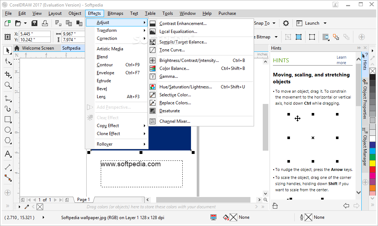Image resolution: width=378 pixels, height=226 pixels.
Task: Open the Bitmap dropdown arrow in property bar
Action: pos(276,37)
